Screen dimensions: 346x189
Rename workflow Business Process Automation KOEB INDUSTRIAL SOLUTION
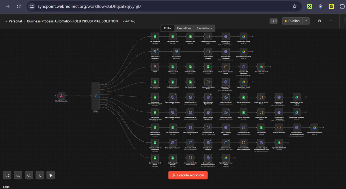[x=72, y=21]
